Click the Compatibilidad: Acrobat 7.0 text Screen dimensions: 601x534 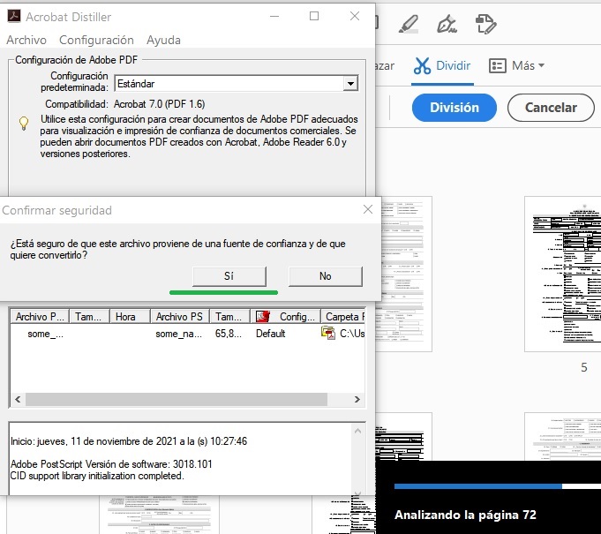pos(125,104)
